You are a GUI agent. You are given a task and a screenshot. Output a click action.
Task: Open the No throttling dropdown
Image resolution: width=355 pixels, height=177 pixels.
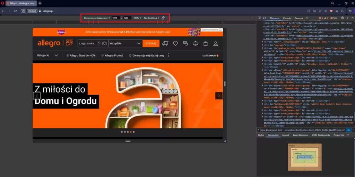[151, 18]
